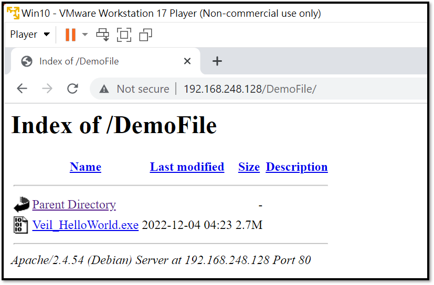Open a new browser tab
The width and height of the screenshot is (434, 285).
click(x=217, y=61)
